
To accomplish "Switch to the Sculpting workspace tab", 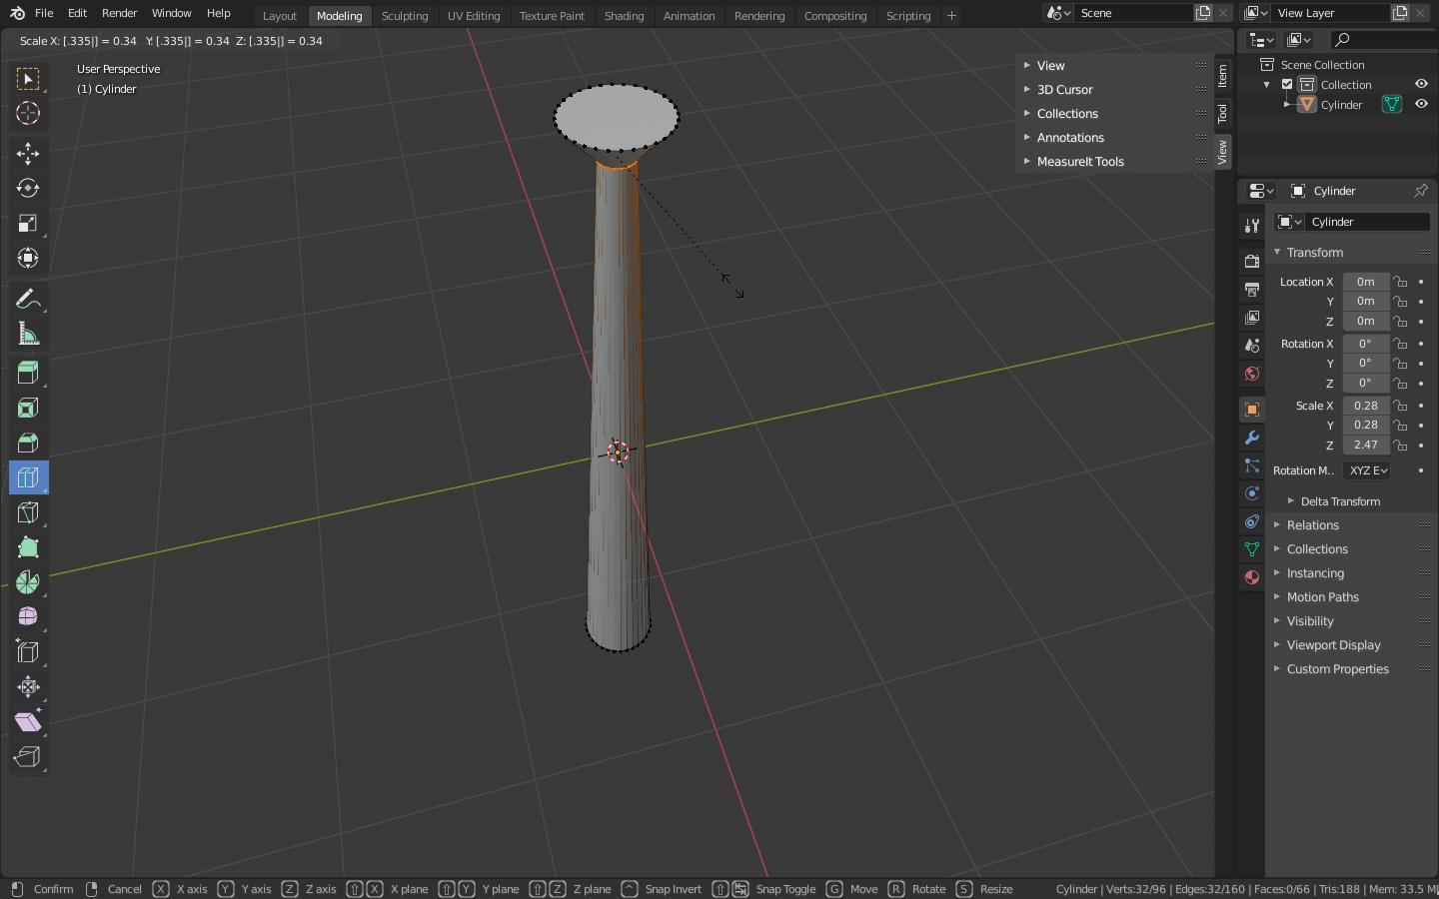I will [405, 15].
